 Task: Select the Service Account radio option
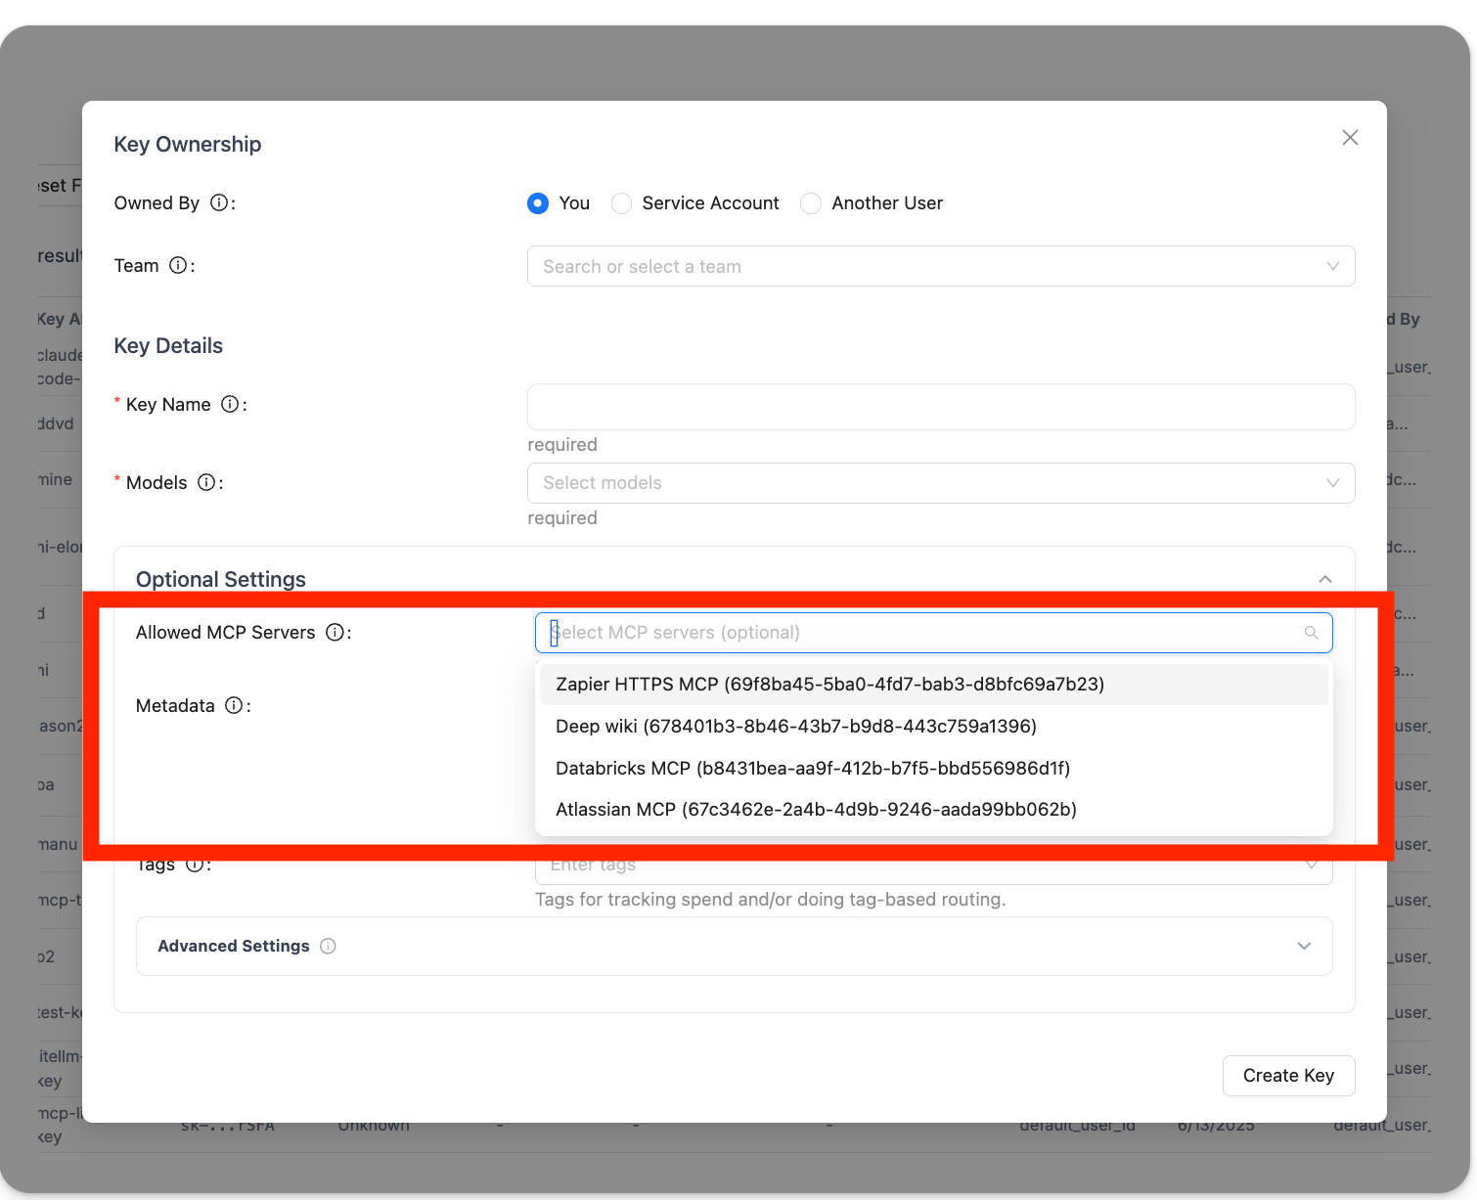[621, 203]
